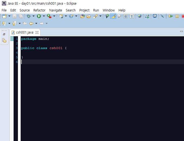The width and height of the screenshot is (184, 141).
Task: Click the Restore view icon in left sidebar
Action: pos(4,34)
